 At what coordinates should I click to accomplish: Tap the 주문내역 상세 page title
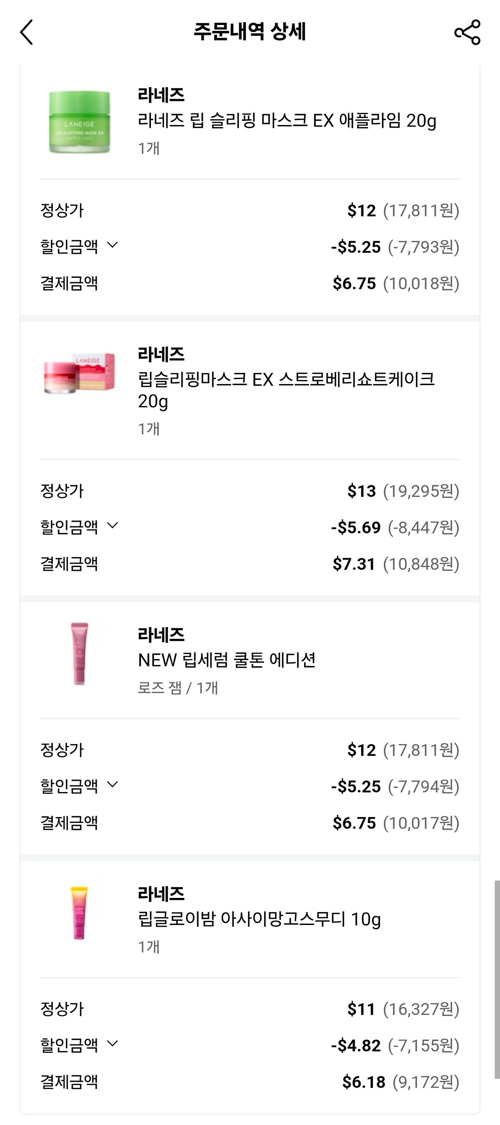[x=250, y=31]
